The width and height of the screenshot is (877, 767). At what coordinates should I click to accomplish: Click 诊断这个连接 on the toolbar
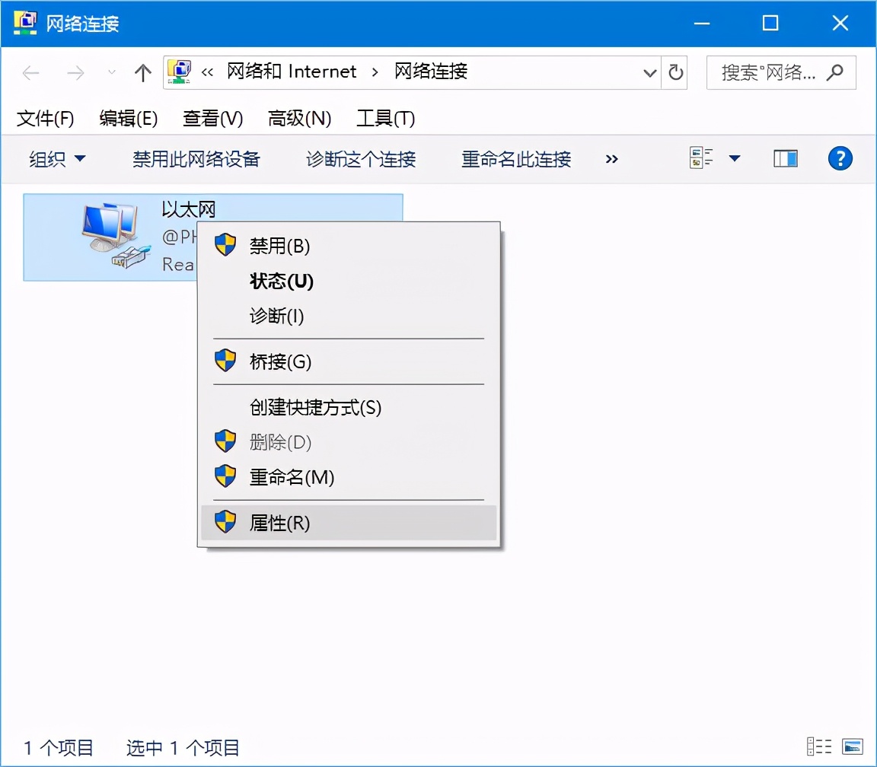tap(360, 159)
